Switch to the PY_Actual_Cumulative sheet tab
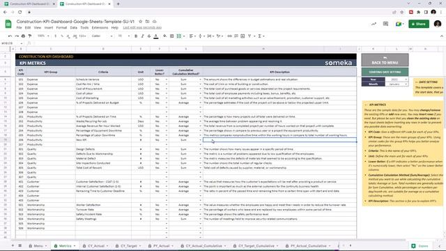 (x=308, y=246)
